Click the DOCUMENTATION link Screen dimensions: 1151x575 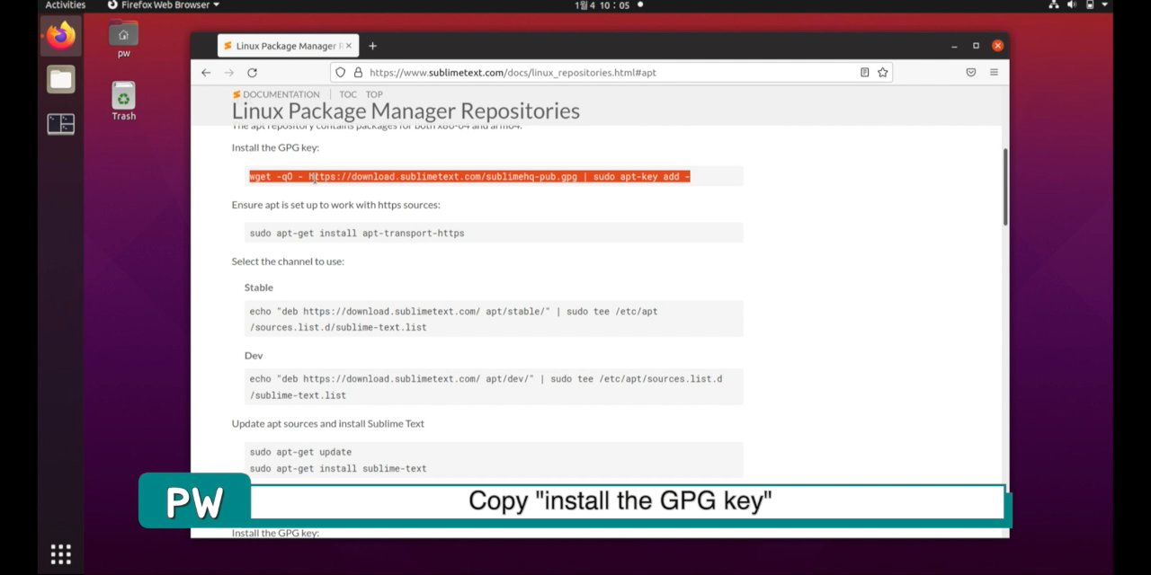276,94
